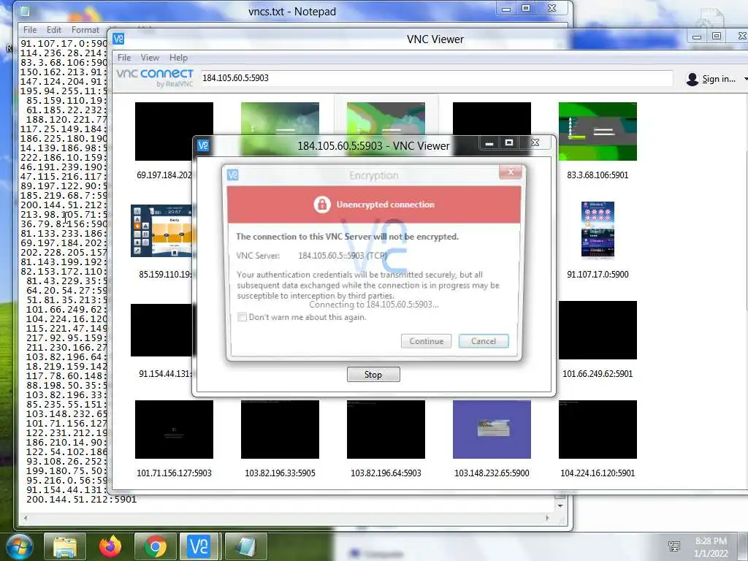Image resolution: width=748 pixels, height=561 pixels.
Task: Click the Continue button in Encryption dialog
Action: (x=426, y=341)
